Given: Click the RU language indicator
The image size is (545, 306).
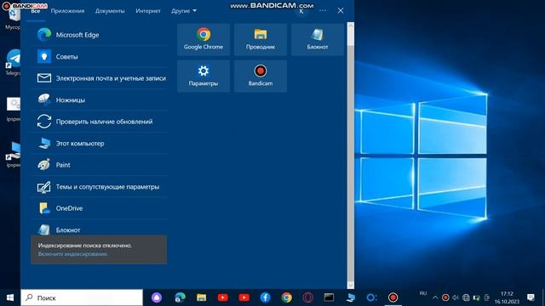Looking at the screenshot, I should (x=423, y=293).
